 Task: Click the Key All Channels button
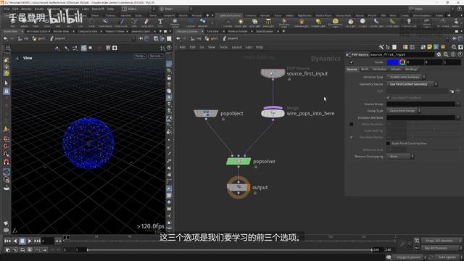(441, 248)
